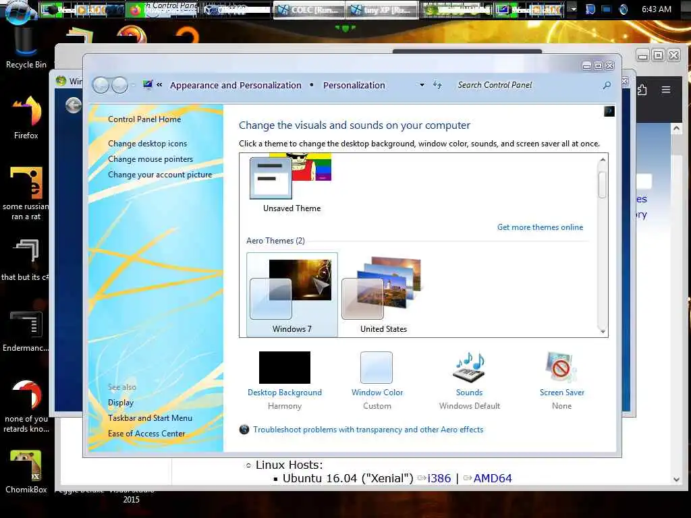Go back using the Control Panel back arrow
This screenshot has width=691, height=518.
(101, 85)
